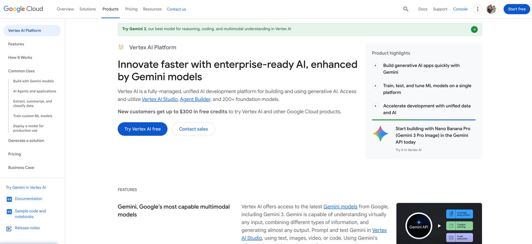
Task: Expand 'Build generative AI apps quickly' highlight
Action: pyautogui.click(x=375, y=65)
